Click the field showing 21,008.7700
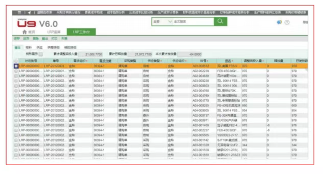 [91, 54]
